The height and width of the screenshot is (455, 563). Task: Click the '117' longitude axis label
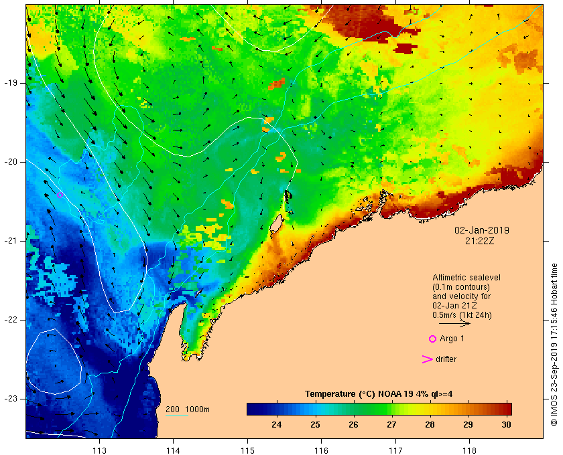[x=395, y=450]
